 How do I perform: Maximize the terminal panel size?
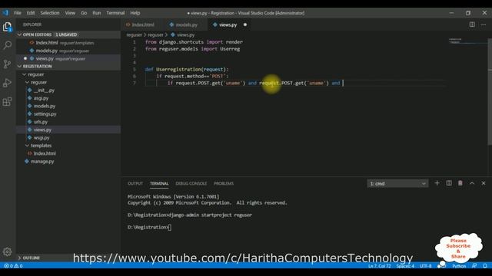(x=471, y=183)
